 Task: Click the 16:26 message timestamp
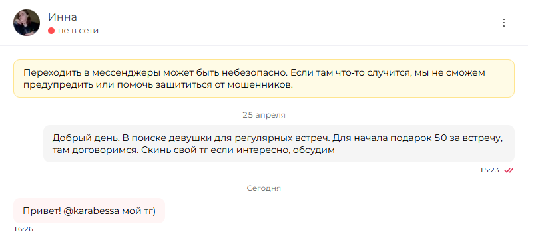[x=23, y=229]
